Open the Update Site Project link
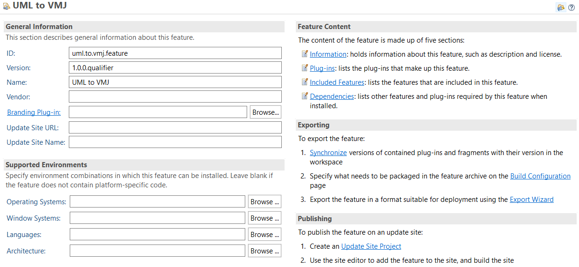Image resolution: width=579 pixels, height=267 pixels. [371, 246]
